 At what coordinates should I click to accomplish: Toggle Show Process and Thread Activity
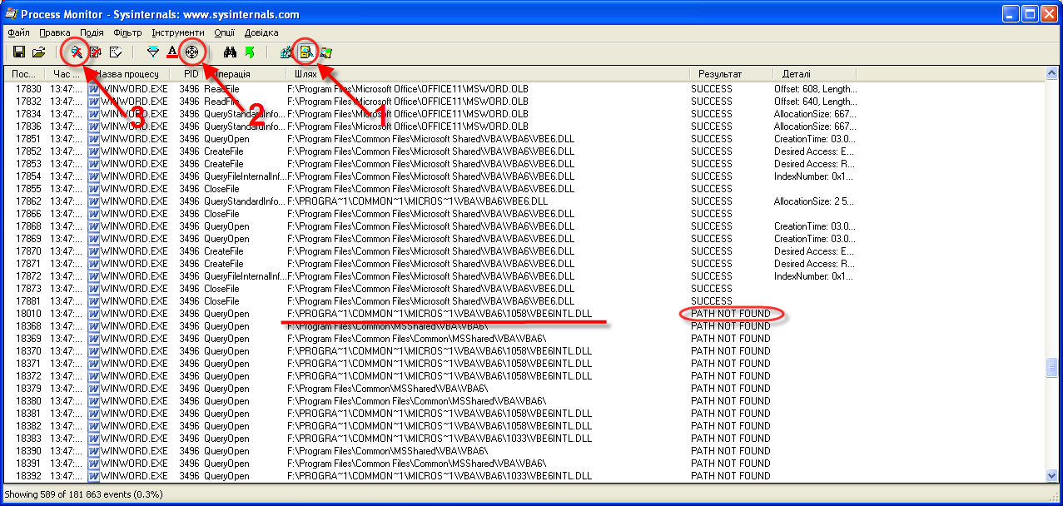tap(325, 52)
